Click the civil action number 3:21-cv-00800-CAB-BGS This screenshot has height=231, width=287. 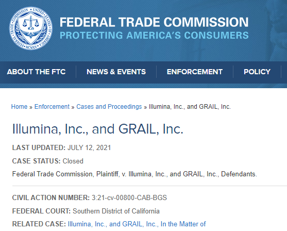pyautogui.click(x=129, y=197)
